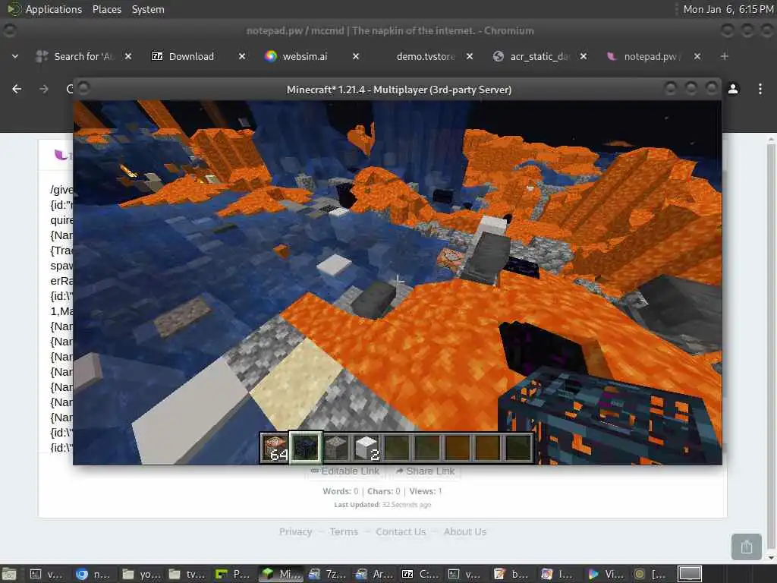Close the websim.ai tab
The image size is (777, 583).
click(x=356, y=56)
